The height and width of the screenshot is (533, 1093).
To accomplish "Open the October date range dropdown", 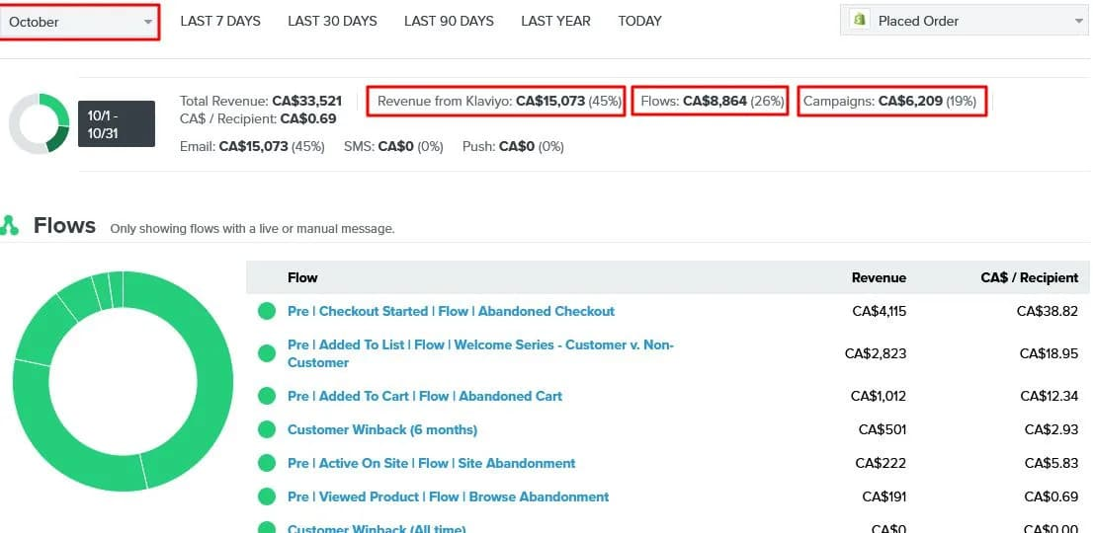I will 79,22.
